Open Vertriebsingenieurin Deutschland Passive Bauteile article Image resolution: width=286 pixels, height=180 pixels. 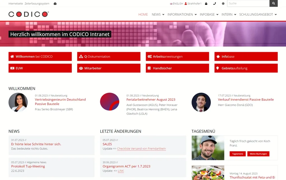click(60, 102)
